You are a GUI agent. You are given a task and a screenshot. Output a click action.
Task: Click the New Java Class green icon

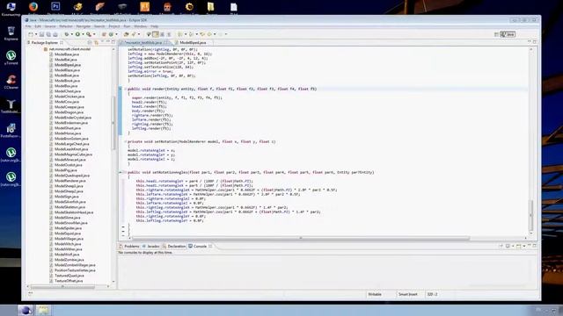coord(111,34)
